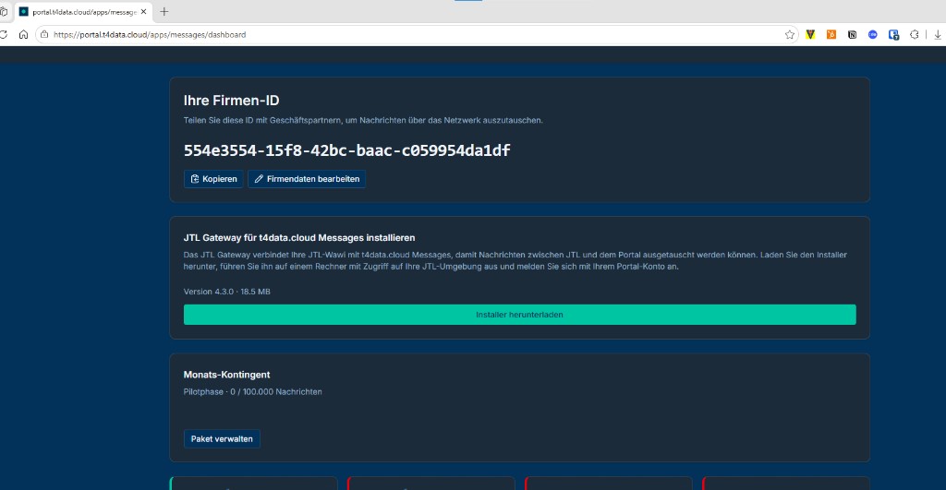
Task: Open the tab actions icon left of tab
Action: 4,11
